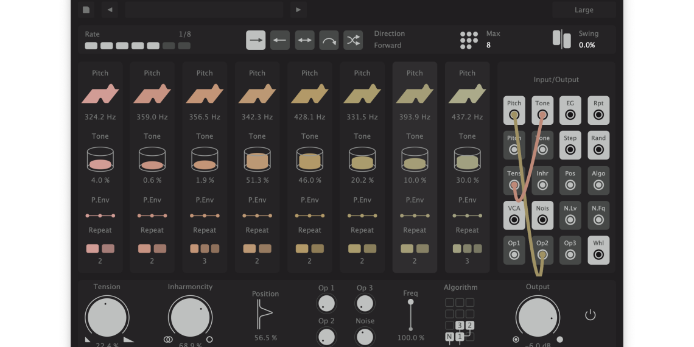Click the Position curve icon
The width and height of the screenshot is (694, 347).
[x=265, y=314]
